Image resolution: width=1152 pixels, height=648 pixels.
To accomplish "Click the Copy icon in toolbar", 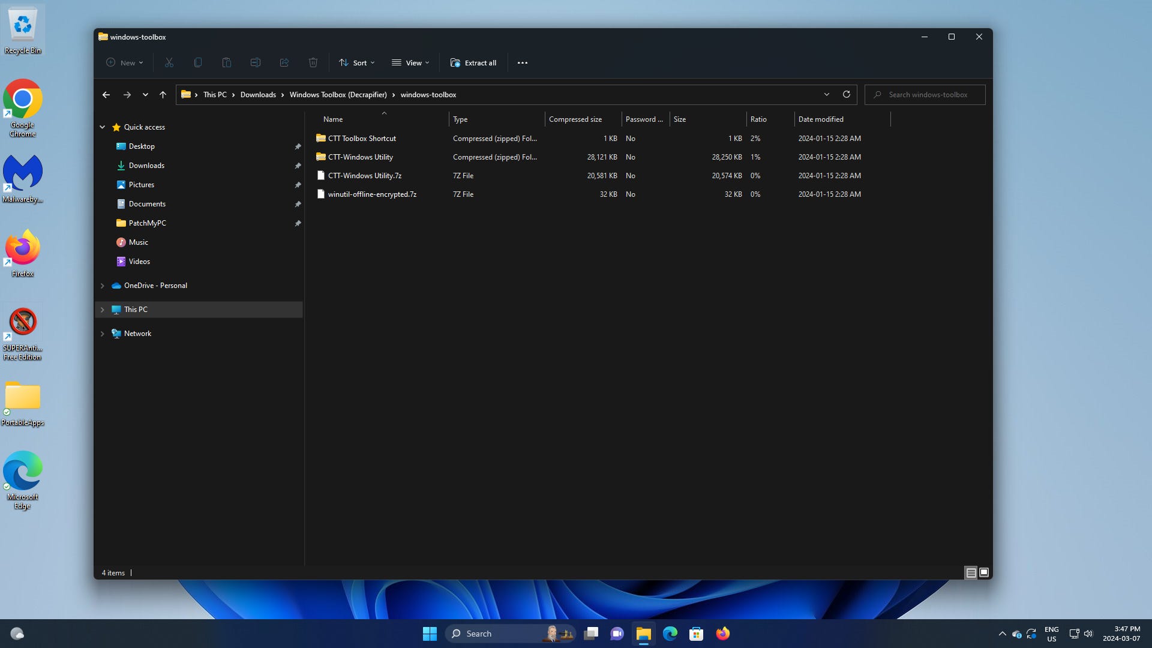I will [x=198, y=62].
